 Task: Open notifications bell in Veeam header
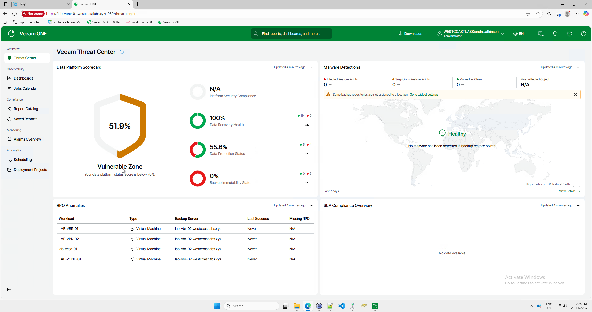click(555, 34)
